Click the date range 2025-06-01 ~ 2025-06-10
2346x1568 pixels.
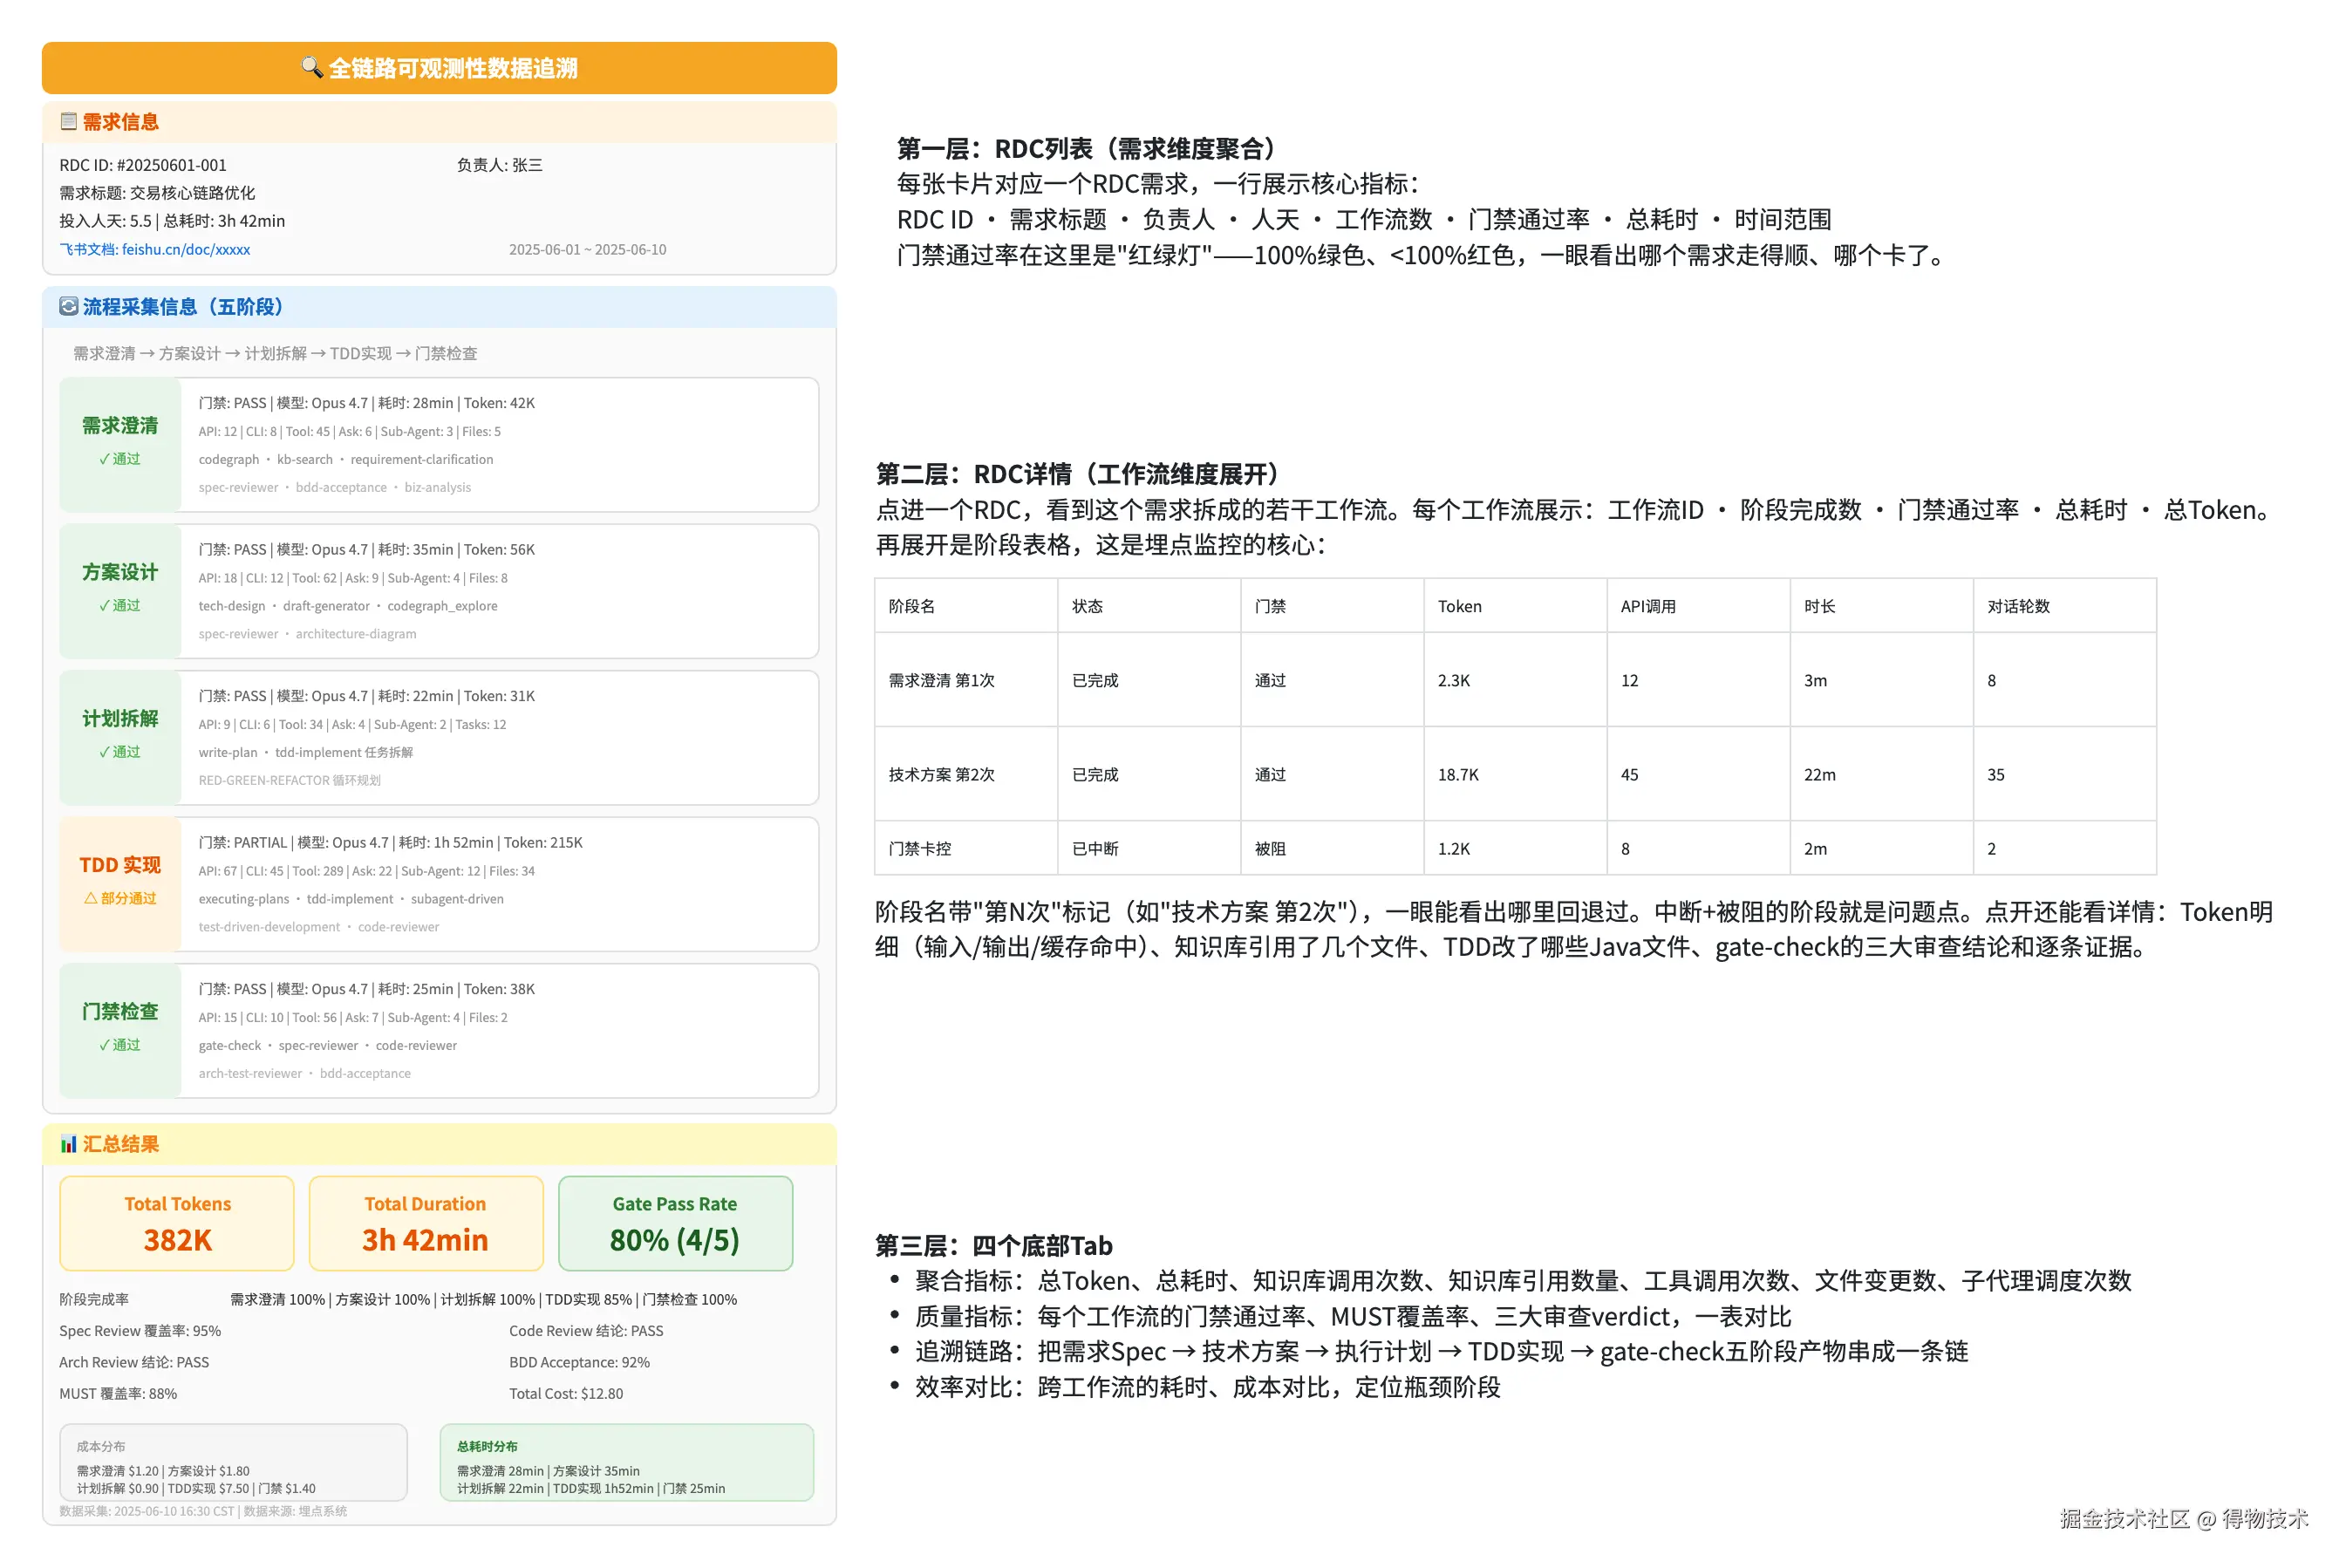pyautogui.click(x=587, y=249)
